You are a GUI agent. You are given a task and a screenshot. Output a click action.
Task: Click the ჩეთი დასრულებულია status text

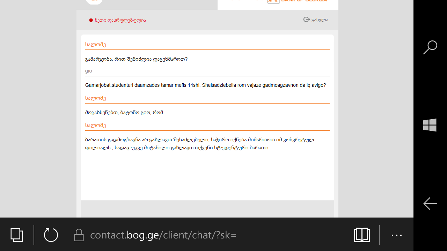[x=120, y=20]
